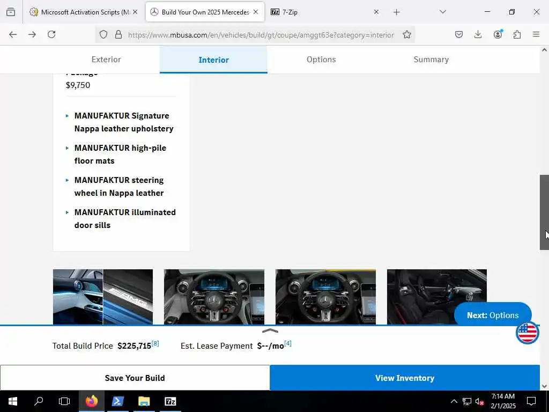The width and height of the screenshot is (549, 412).
Task: Click scrollbar up arrow
Action: point(544,50)
